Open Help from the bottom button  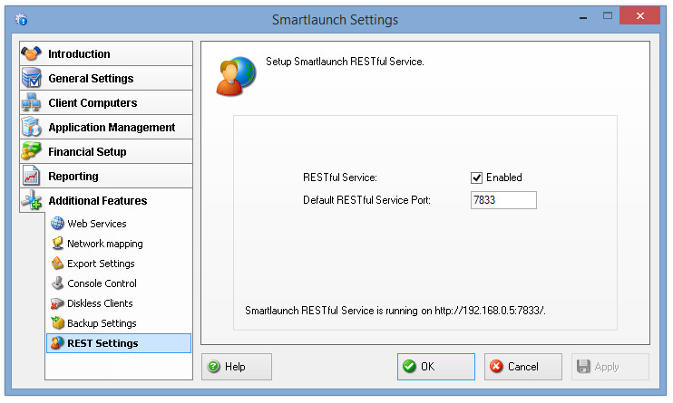236,367
